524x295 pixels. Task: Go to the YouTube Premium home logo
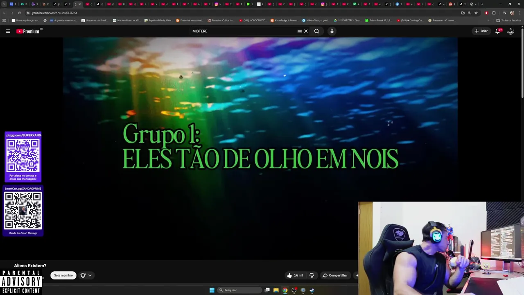[x=29, y=31]
